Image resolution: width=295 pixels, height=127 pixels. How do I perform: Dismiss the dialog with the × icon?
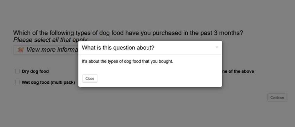[x=217, y=47]
